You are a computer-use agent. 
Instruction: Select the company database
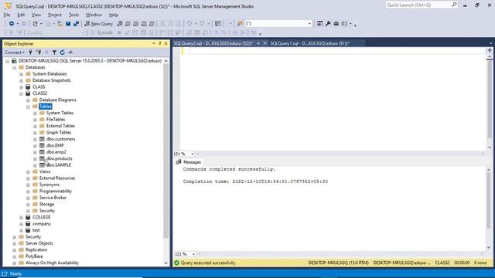coord(41,224)
